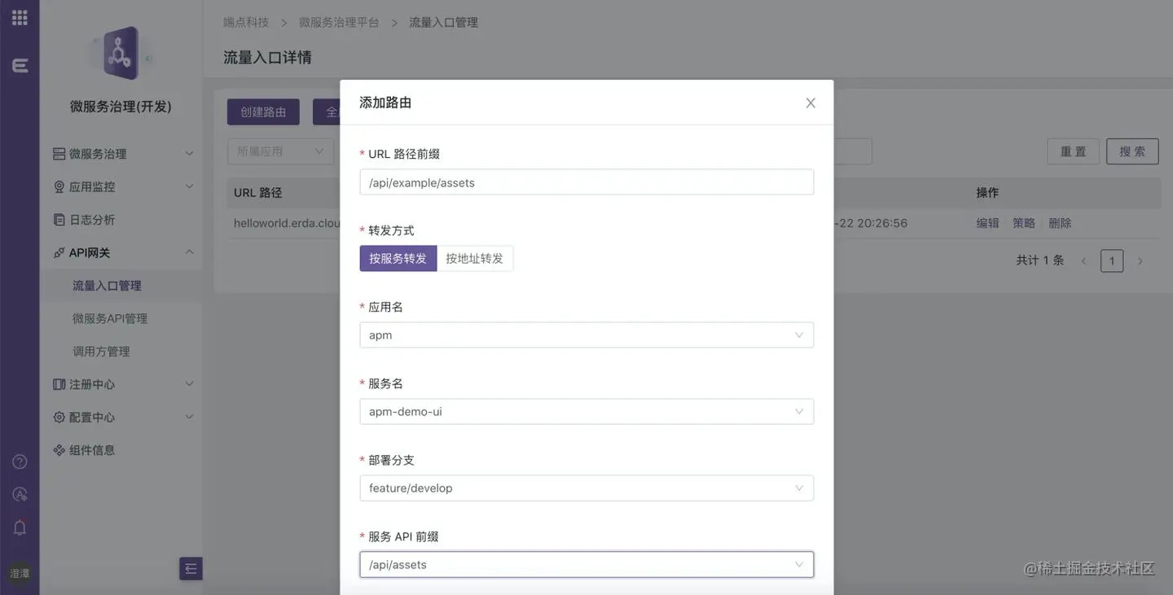Click the 端点科技 breadcrumb link

246,23
